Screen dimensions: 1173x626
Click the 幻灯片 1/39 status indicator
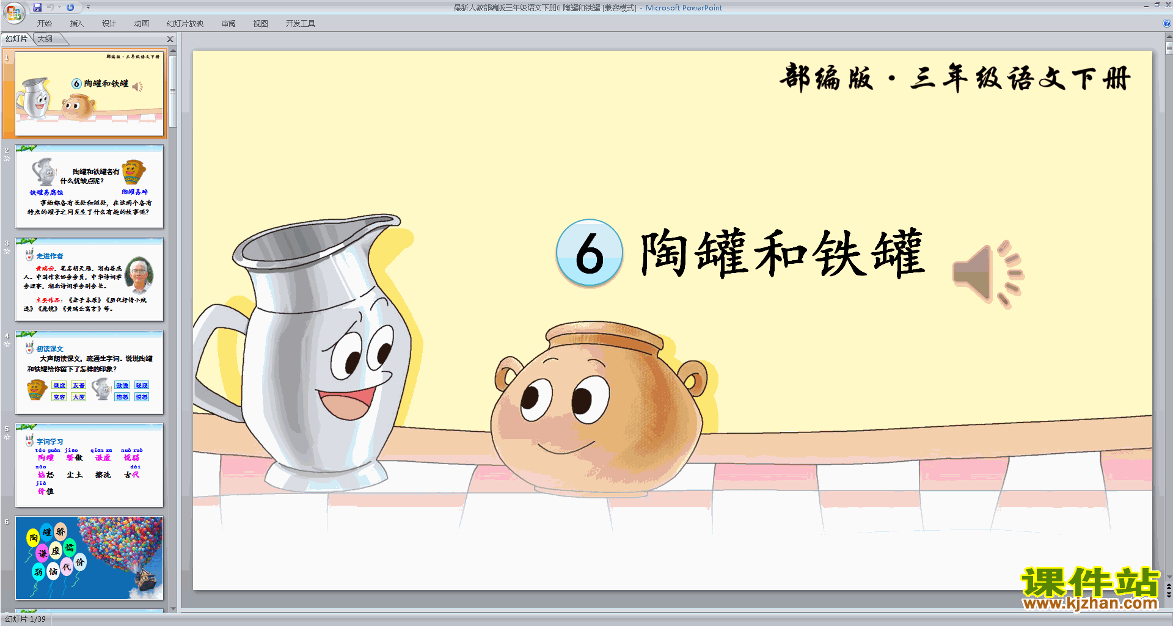tap(26, 619)
